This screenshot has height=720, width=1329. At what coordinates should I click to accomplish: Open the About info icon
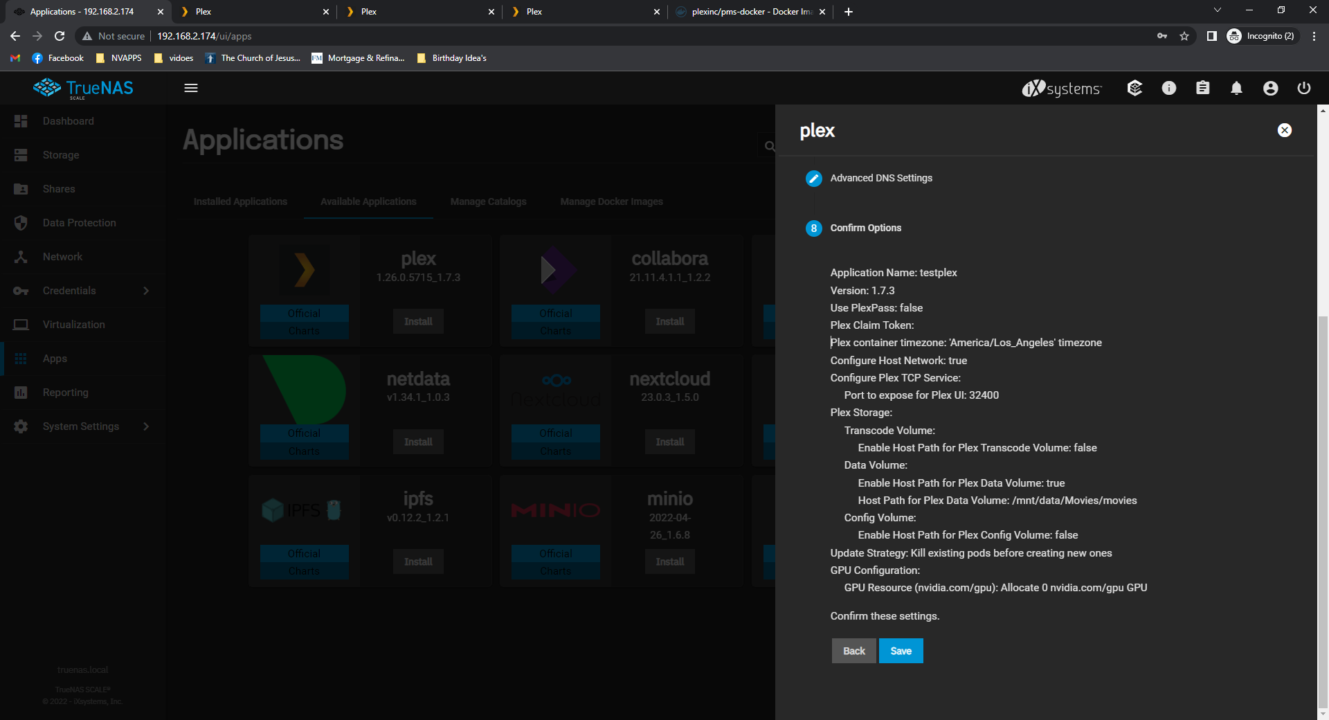(1169, 88)
